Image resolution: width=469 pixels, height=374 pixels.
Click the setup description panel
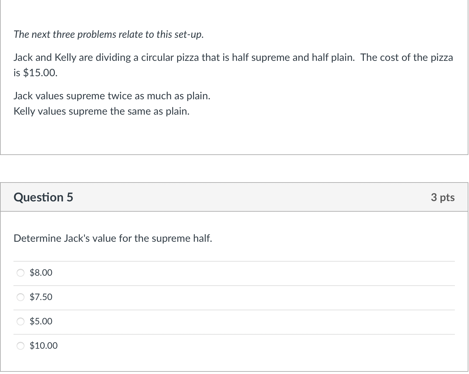pos(234,77)
